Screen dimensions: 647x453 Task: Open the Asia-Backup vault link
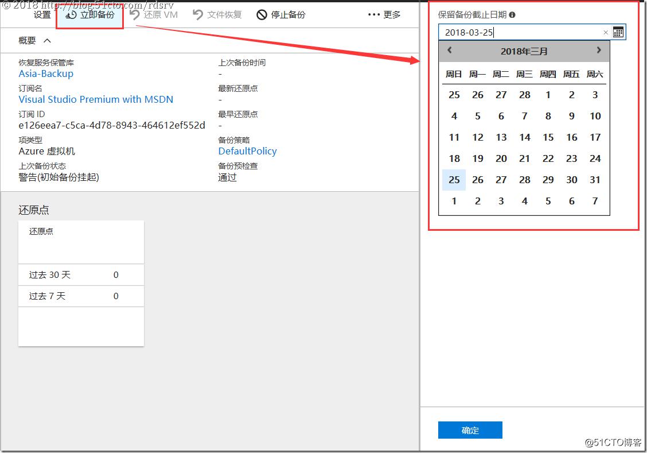coord(46,73)
